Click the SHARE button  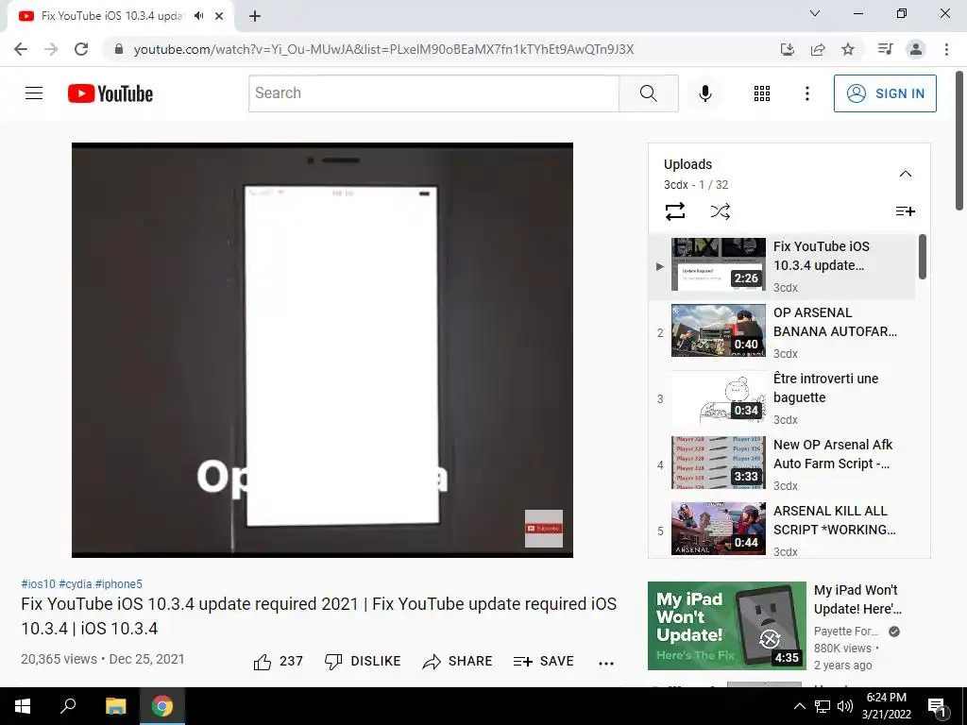point(458,662)
